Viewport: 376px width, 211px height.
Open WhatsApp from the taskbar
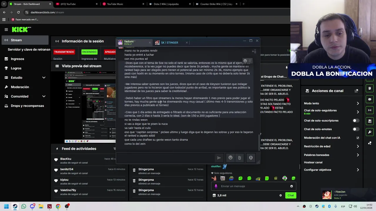(x=23, y=206)
